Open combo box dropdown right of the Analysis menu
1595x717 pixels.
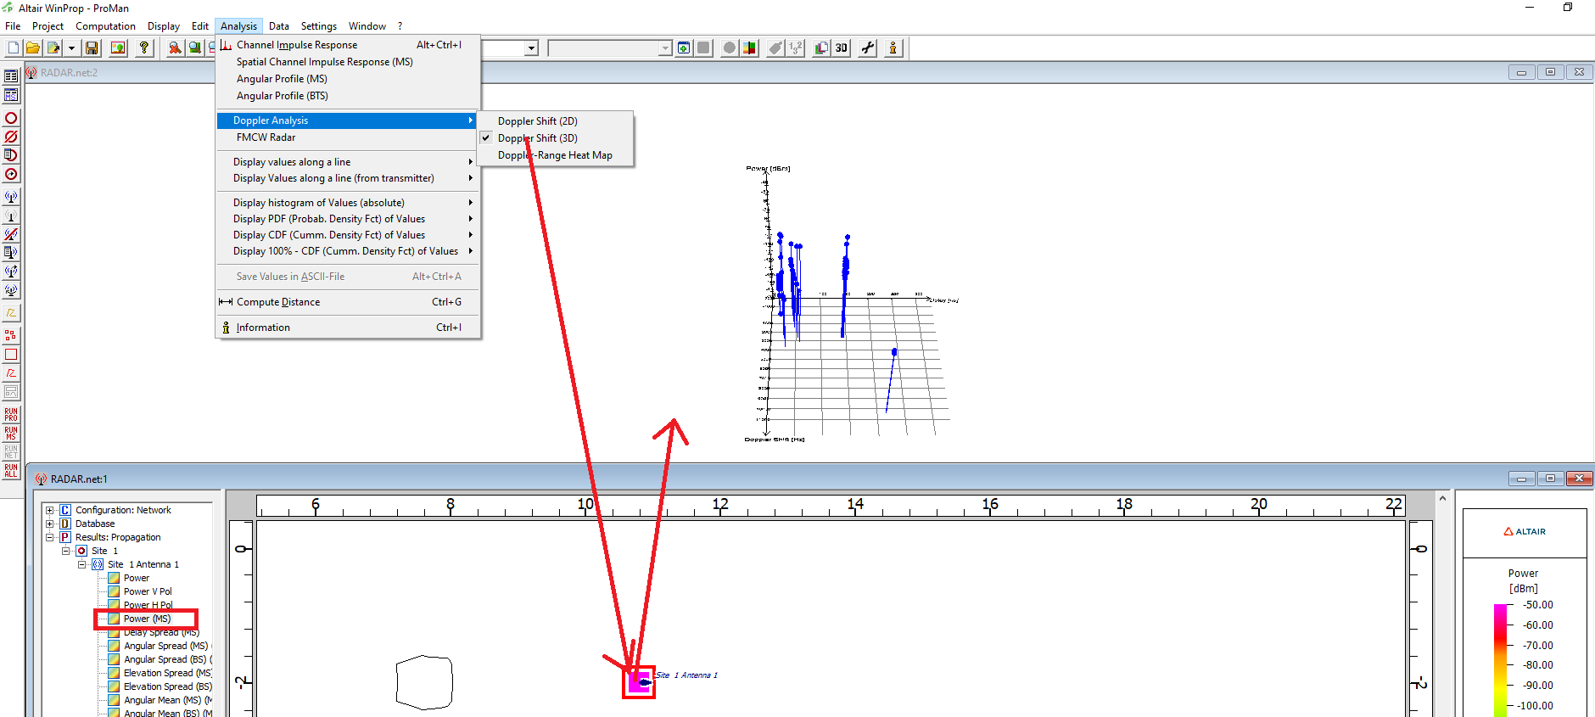tap(531, 48)
